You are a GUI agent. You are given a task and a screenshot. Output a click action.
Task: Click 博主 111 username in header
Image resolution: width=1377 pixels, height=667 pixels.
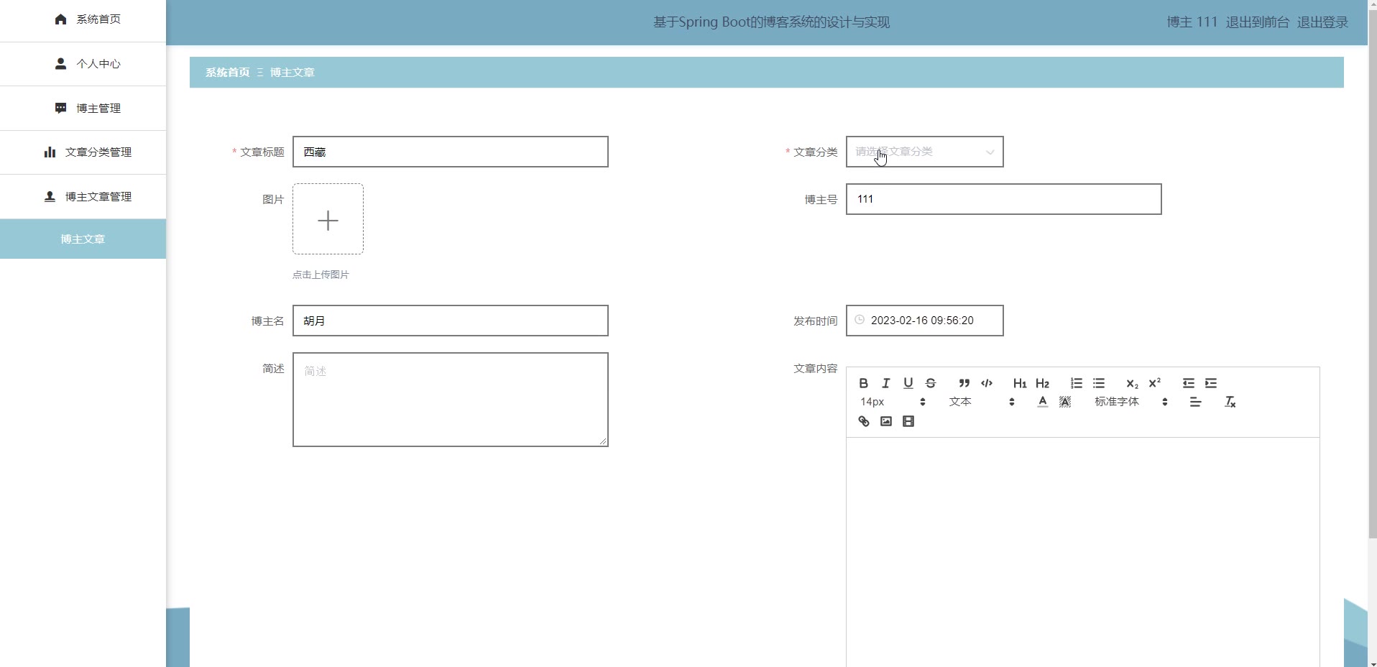(1192, 22)
